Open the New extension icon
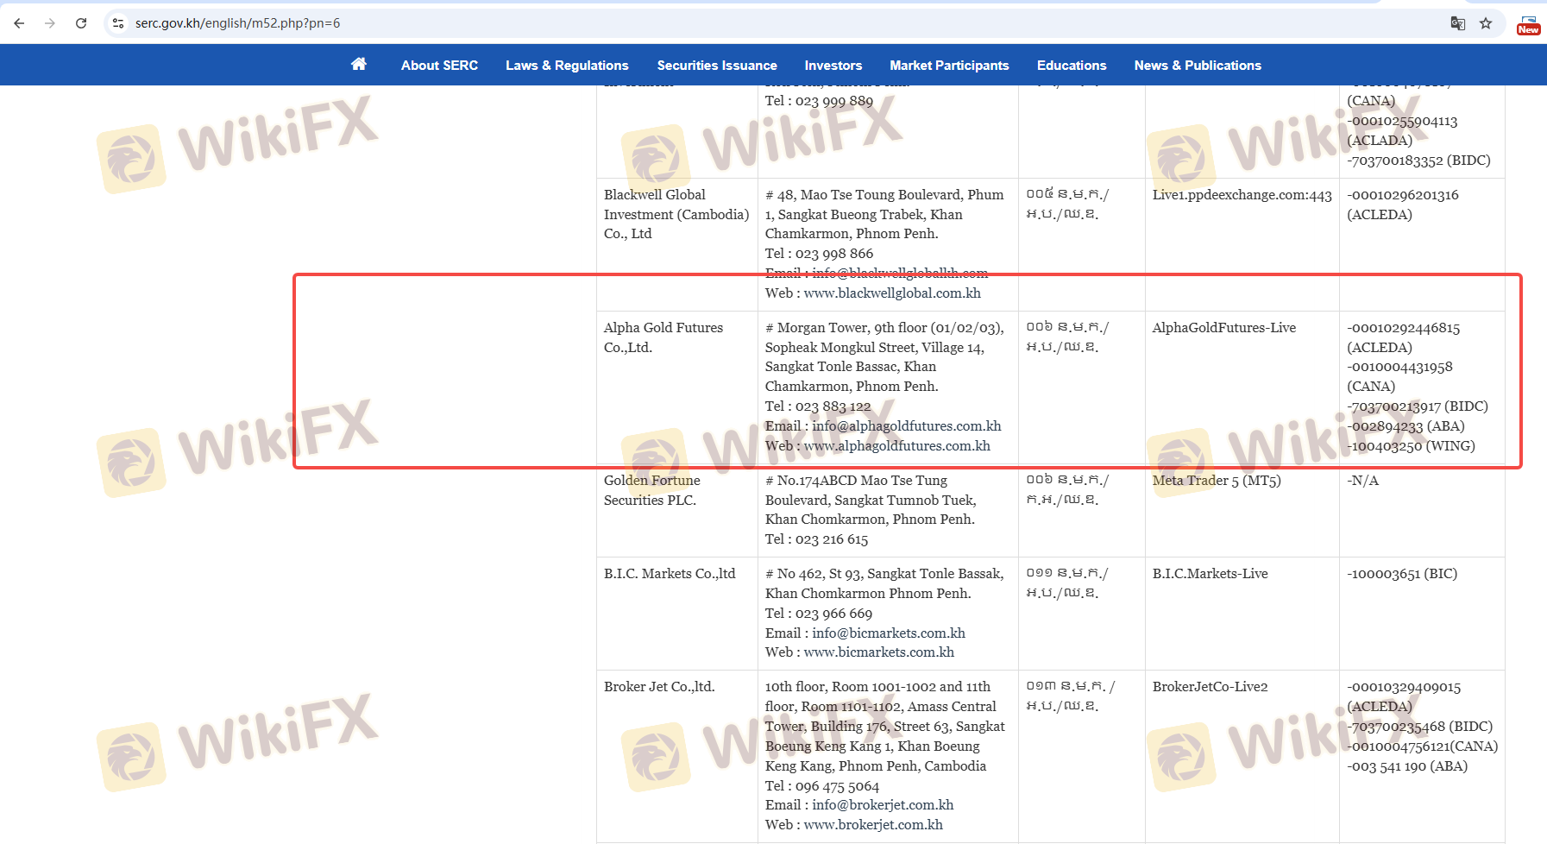 (x=1528, y=24)
